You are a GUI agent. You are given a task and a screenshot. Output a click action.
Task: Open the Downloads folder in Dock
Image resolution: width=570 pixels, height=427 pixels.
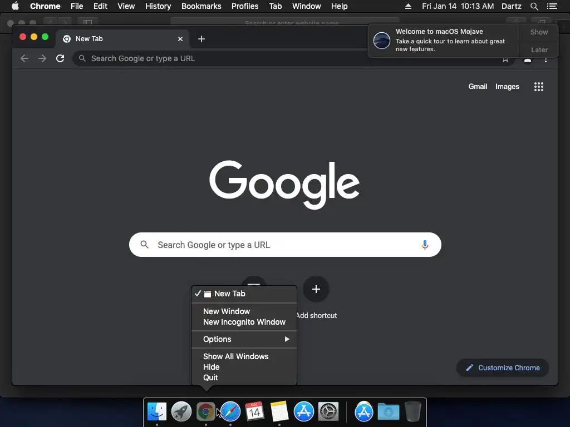[388, 412]
